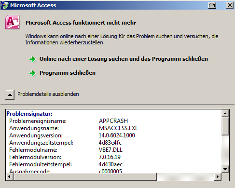Click the printer icon in title bar

pos(212,5)
